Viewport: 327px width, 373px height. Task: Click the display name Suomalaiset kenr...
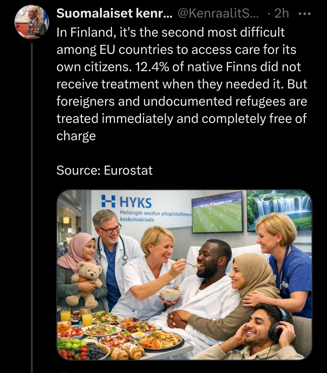(114, 13)
